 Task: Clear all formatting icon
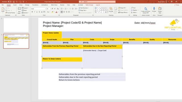coord(58,9)
